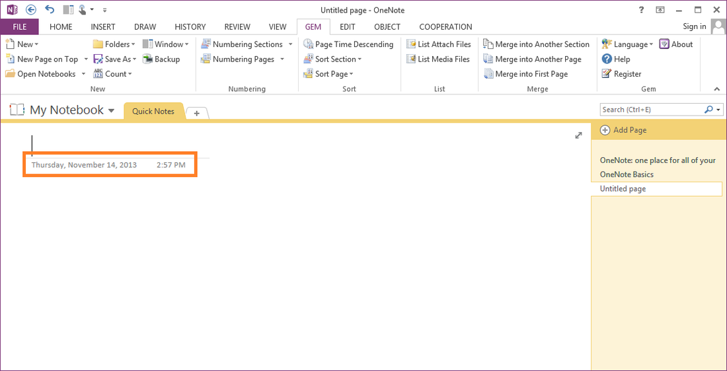Expand New Page on Top dropdown arrow

click(86, 59)
